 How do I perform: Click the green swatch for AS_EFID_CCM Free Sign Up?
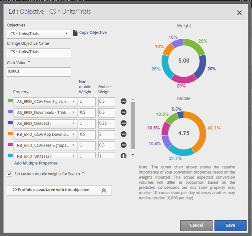(10, 101)
